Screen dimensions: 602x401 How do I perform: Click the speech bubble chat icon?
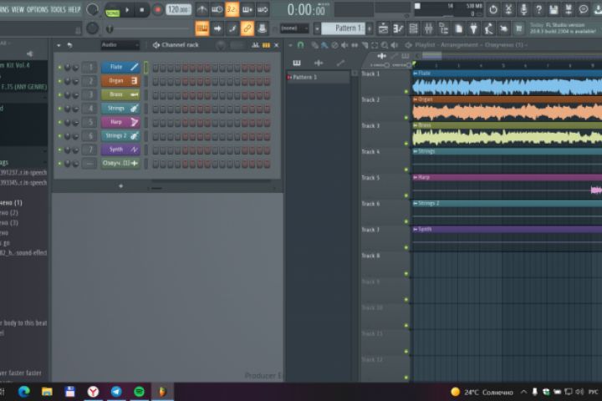coord(584,9)
